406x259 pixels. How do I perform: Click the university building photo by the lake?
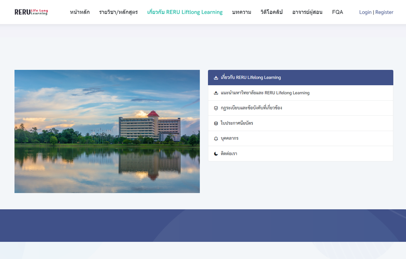107,131
